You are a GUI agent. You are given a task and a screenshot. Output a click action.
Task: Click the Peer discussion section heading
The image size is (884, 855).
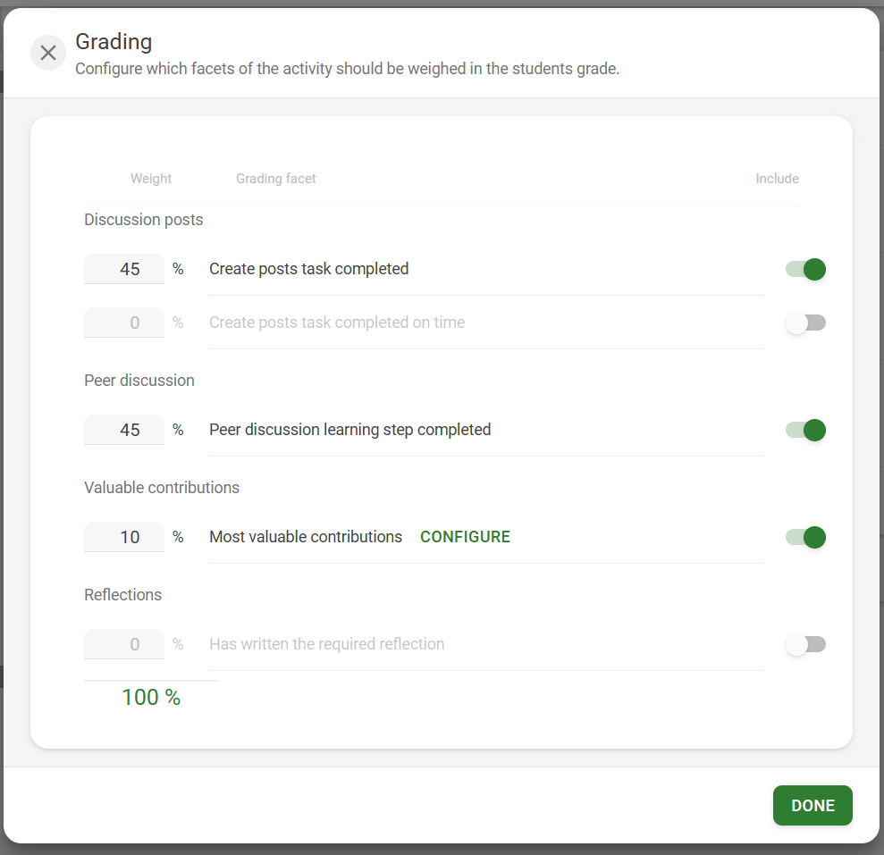coord(139,381)
